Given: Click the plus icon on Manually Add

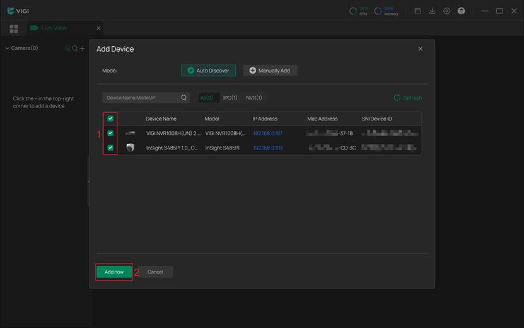Looking at the screenshot, I should tap(253, 71).
